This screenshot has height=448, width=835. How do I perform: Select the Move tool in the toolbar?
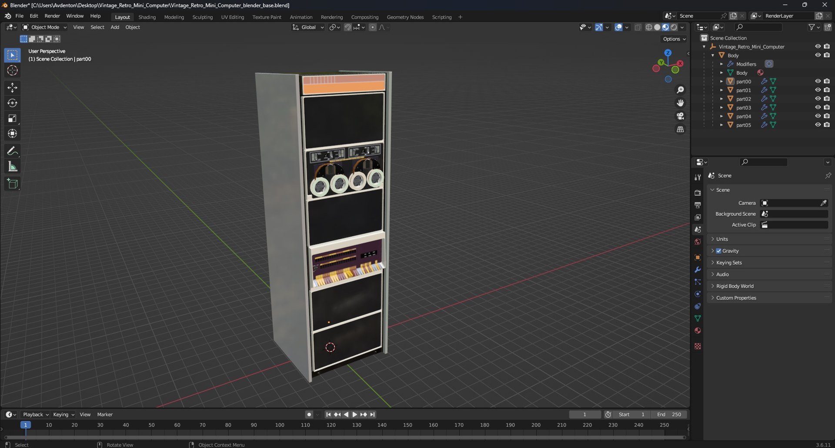pyautogui.click(x=12, y=88)
